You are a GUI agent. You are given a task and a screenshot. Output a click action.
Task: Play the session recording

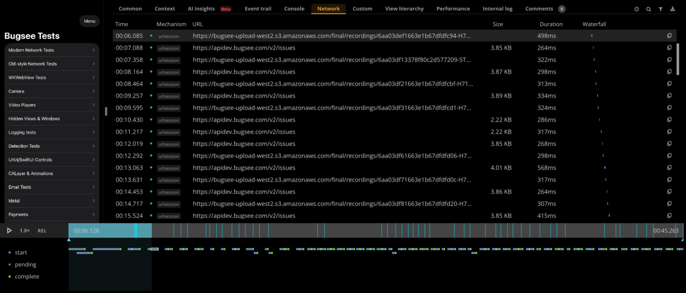tap(9, 230)
